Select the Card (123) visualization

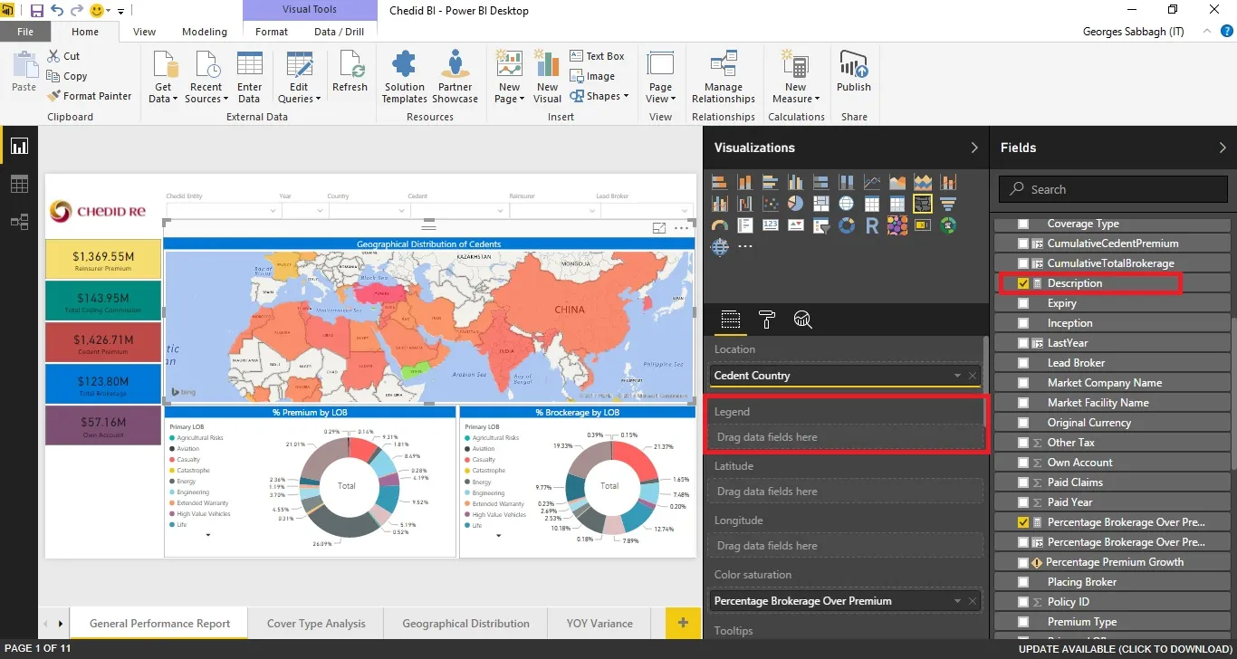[x=771, y=225]
